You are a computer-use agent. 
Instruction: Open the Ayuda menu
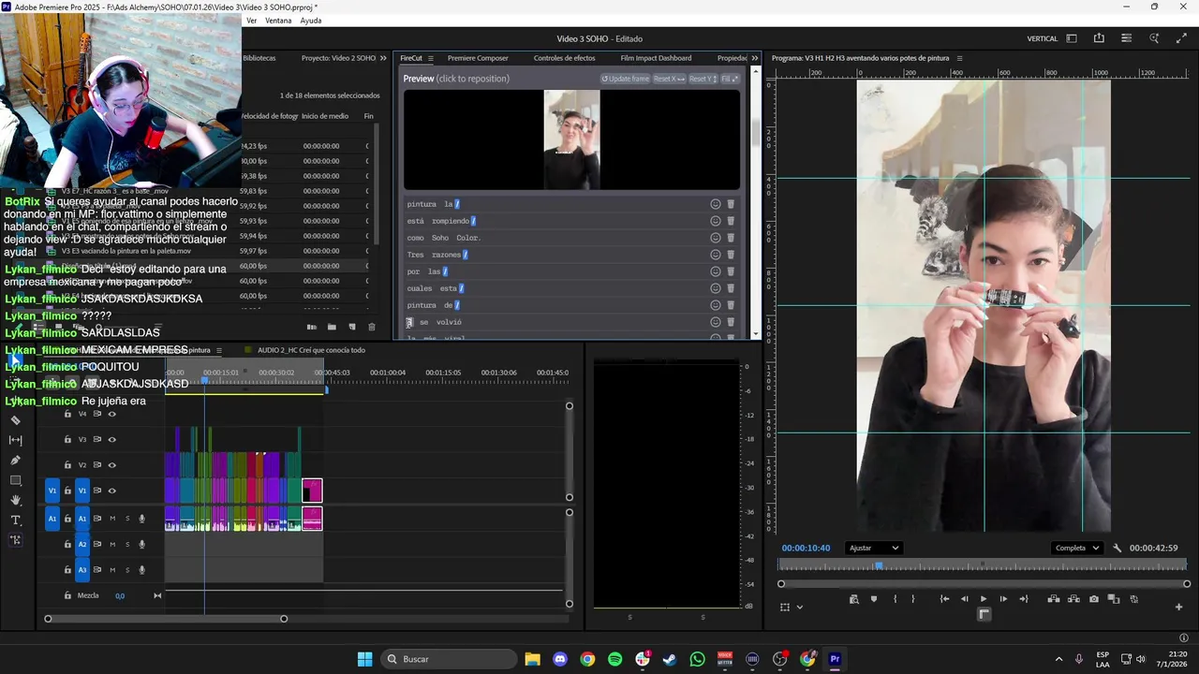tap(311, 21)
